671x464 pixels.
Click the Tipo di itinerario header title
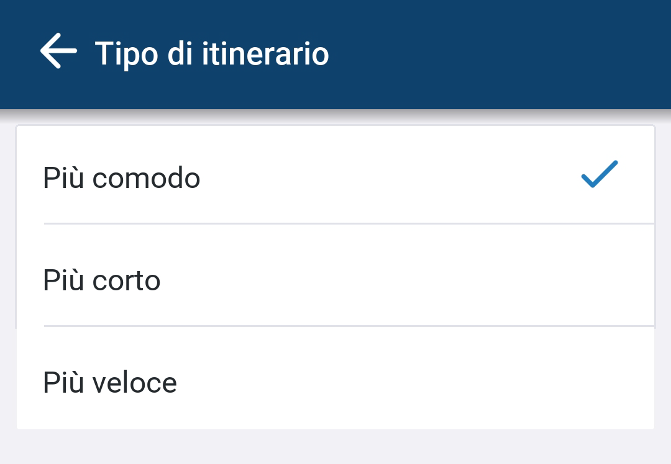[x=212, y=53]
